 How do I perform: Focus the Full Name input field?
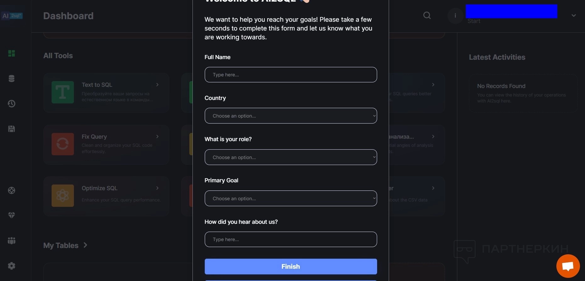pos(291,75)
